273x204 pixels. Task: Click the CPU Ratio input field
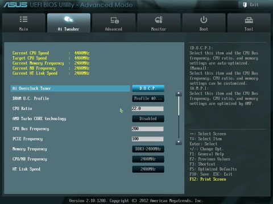[148, 109]
